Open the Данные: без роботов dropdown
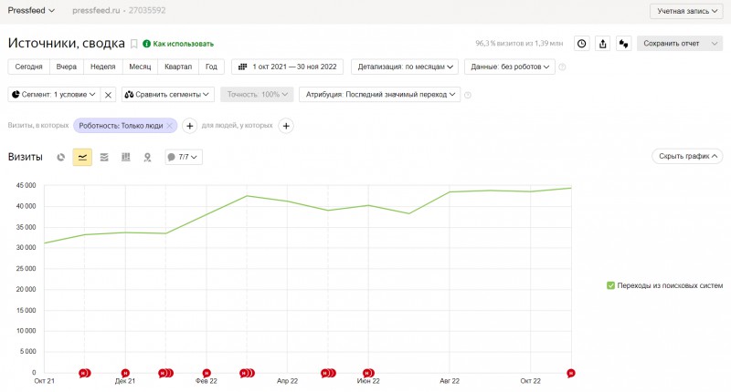 [x=510, y=67]
